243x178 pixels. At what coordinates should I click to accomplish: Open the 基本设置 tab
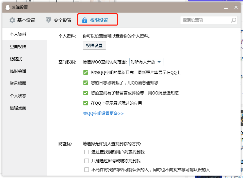22,20
